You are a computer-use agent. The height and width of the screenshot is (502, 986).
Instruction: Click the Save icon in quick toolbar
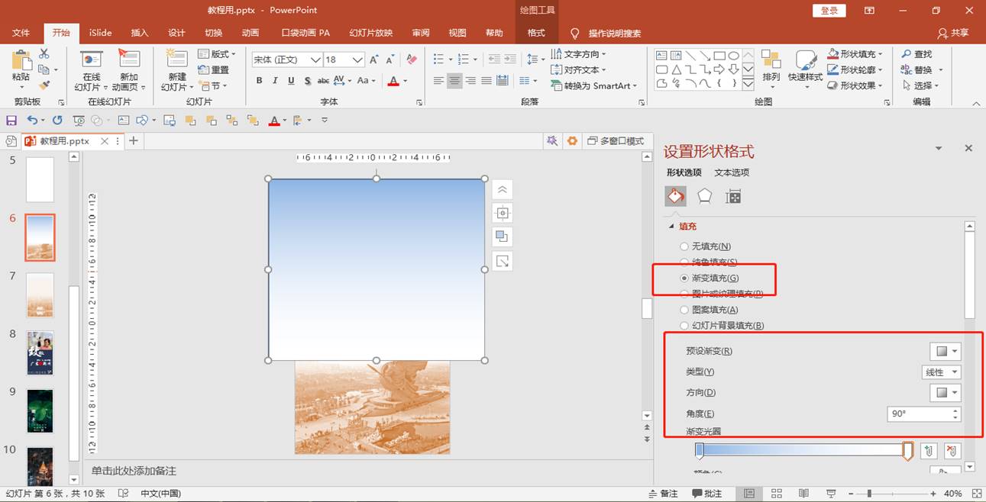click(x=11, y=121)
